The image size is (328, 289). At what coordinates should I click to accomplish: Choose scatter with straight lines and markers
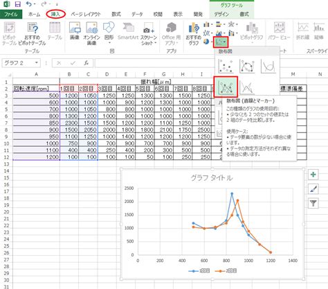[226, 87]
